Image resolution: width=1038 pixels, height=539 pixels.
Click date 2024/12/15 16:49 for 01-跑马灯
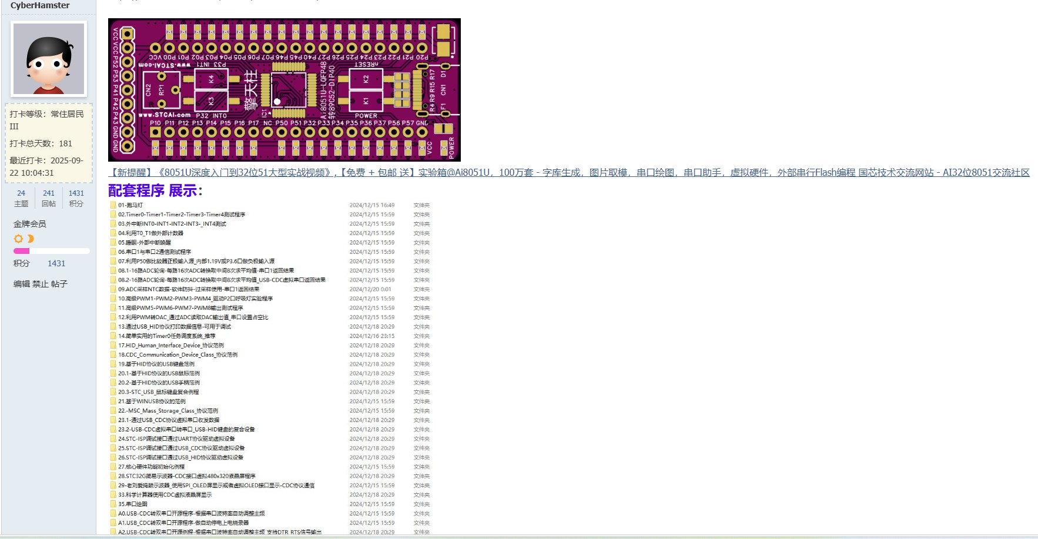pyautogui.click(x=372, y=205)
